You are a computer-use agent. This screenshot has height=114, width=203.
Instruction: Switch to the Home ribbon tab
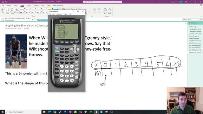coord(9,5)
